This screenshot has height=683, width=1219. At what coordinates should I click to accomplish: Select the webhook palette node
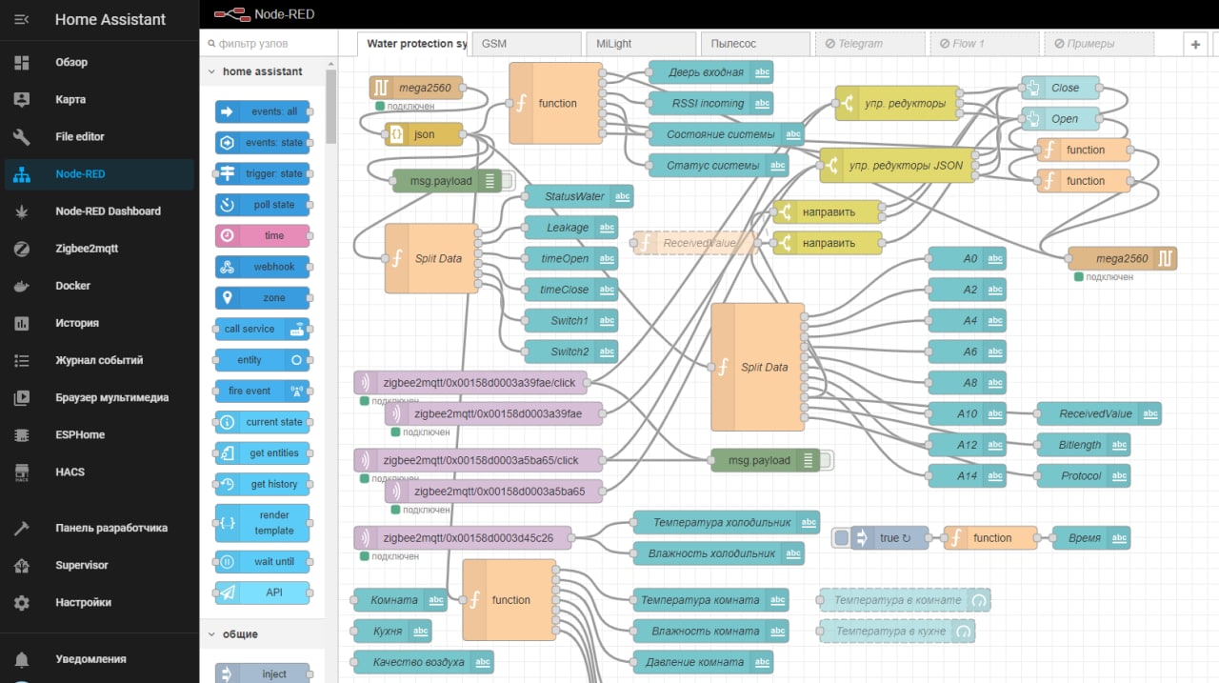click(x=262, y=267)
